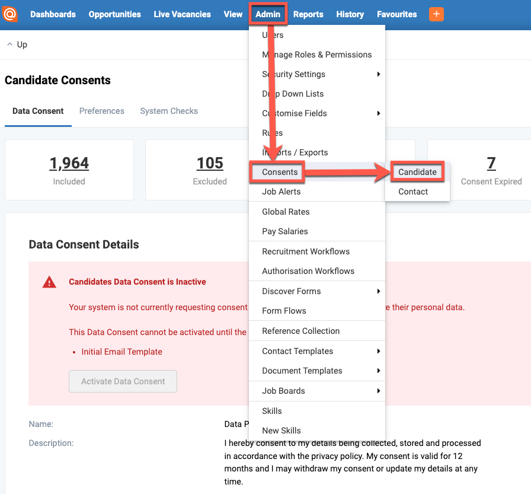Image resolution: width=531 pixels, height=494 pixels.
Task: Select Candidate from the Consents submenu
Action: click(x=417, y=171)
